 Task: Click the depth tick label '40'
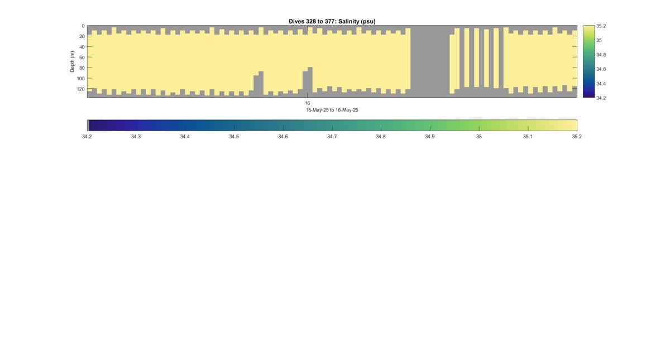click(x=82, y=47)
